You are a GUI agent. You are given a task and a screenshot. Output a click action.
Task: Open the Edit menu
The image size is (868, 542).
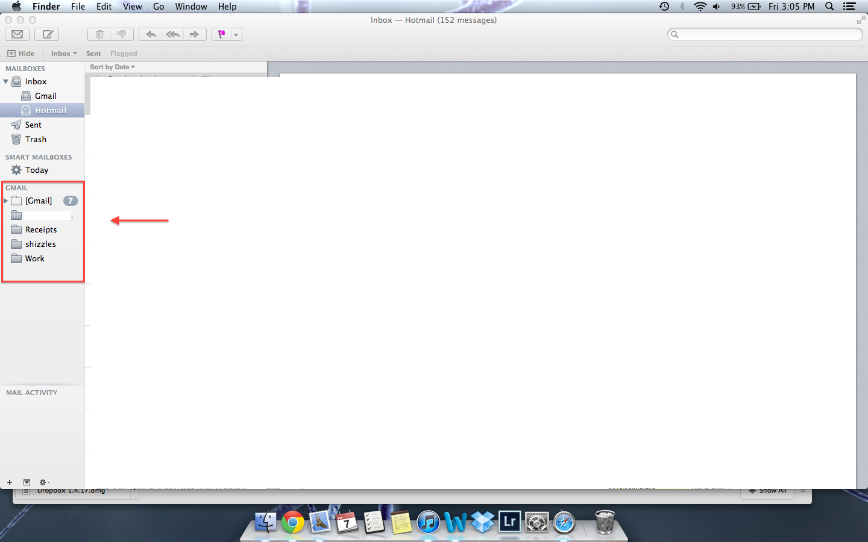tap(104, 7)
